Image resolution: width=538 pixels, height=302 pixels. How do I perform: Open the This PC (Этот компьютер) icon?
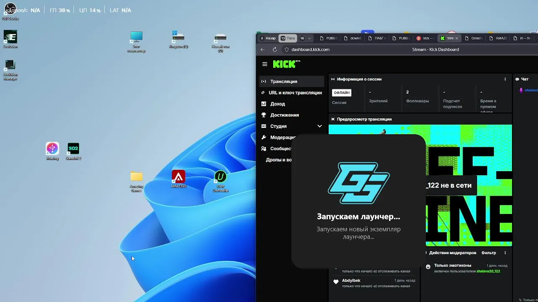click(136, 42)
